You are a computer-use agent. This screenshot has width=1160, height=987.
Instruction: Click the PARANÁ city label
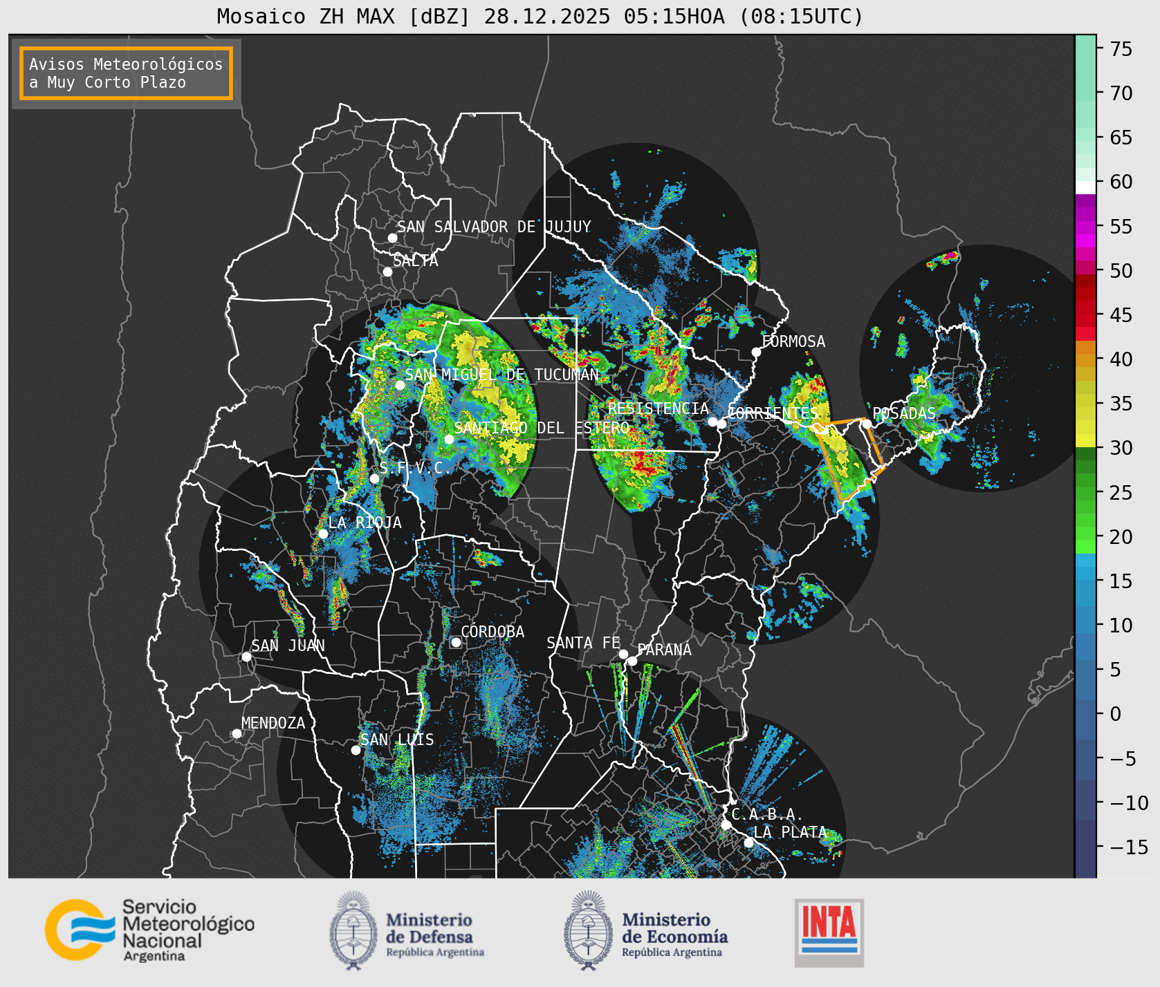pyautogui.click(x=664, y=650)
